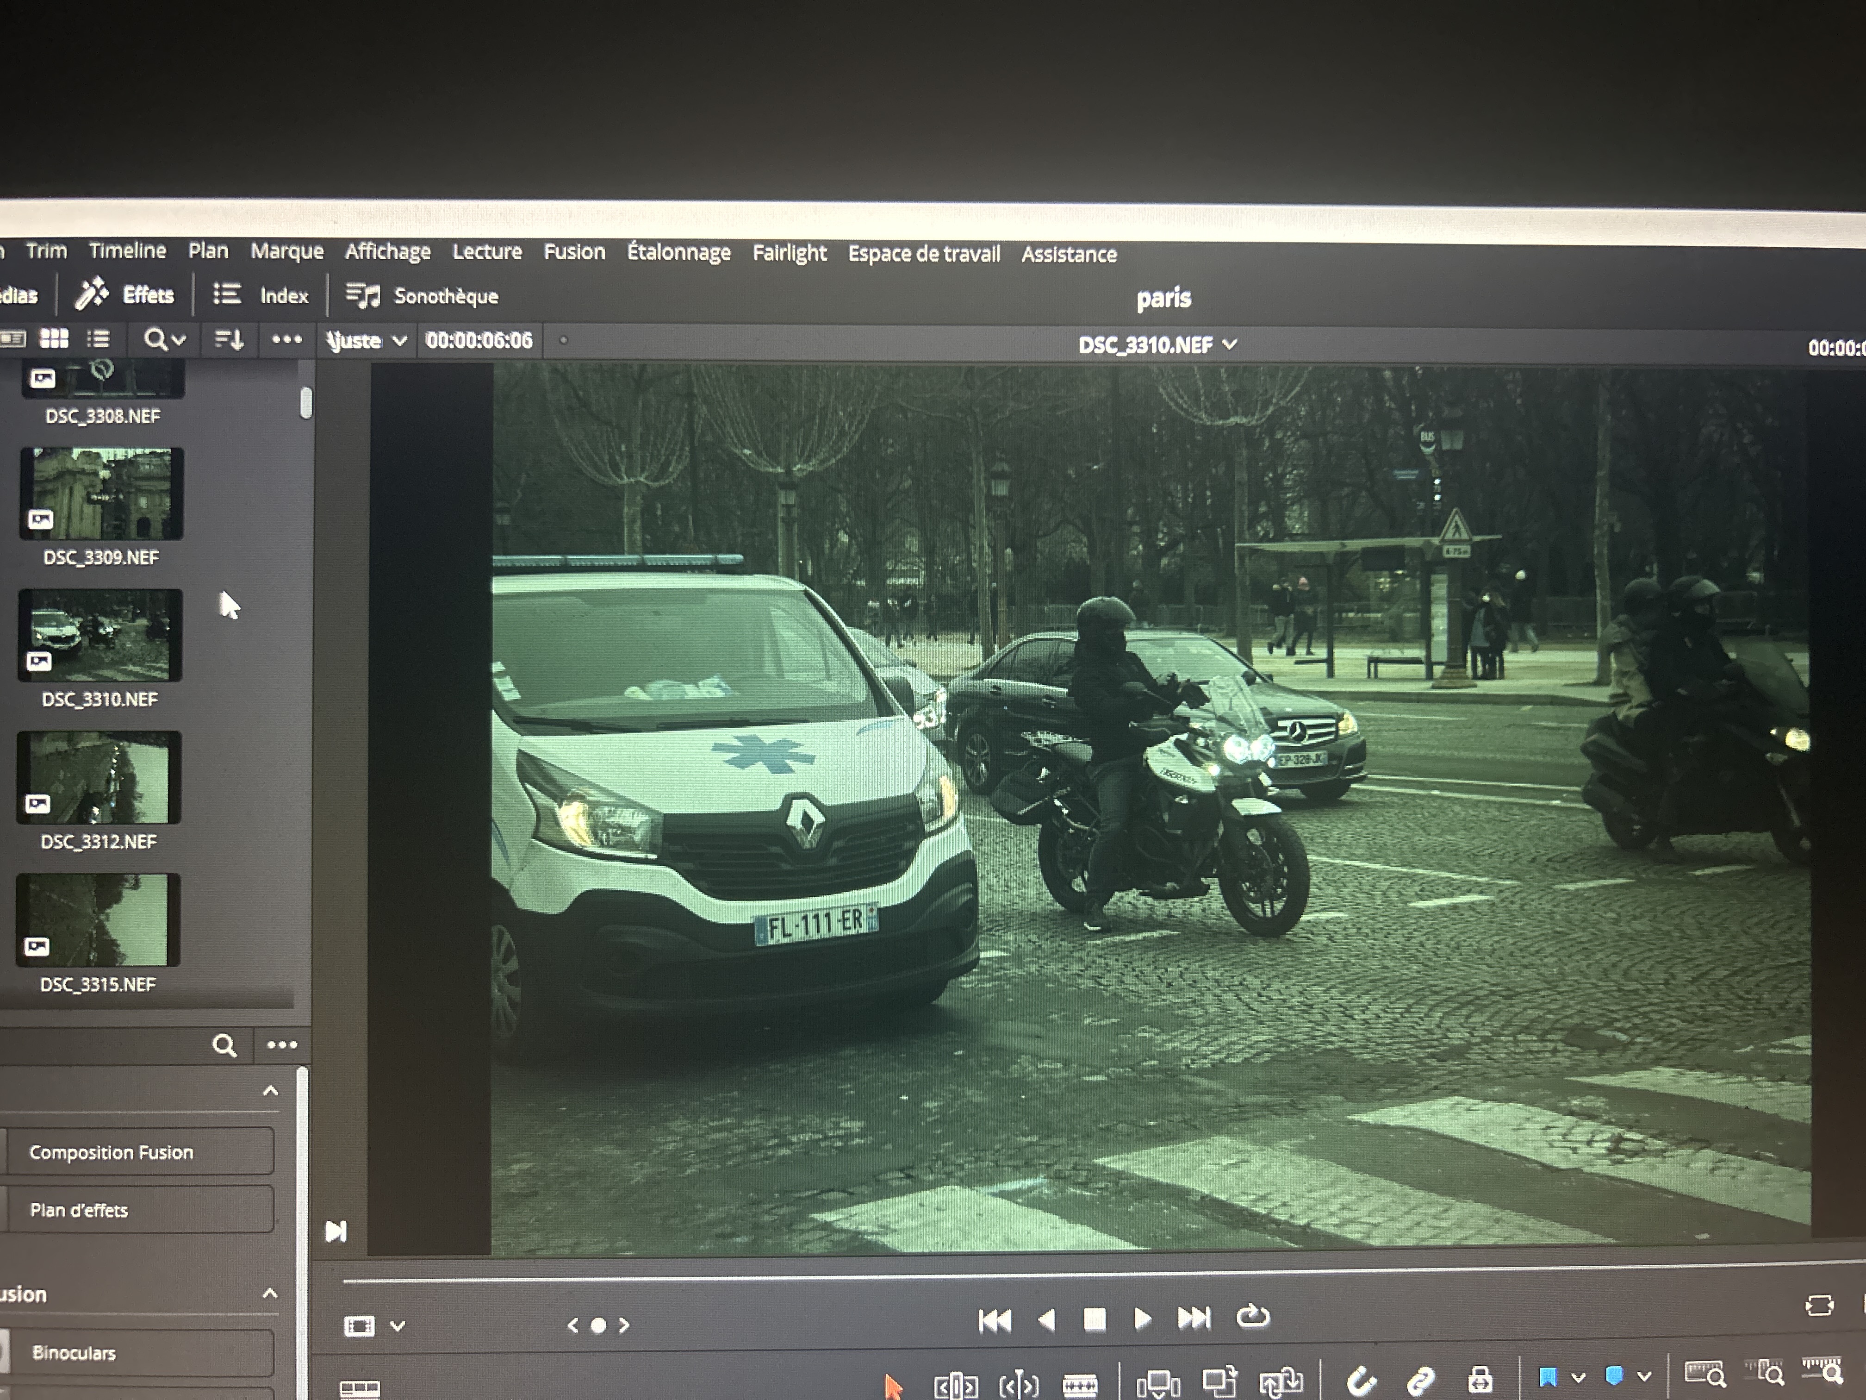The width and height of the screenshot is (1866, 1400).
Task: Jump to the first frame
Action: tap(995, 1320)
